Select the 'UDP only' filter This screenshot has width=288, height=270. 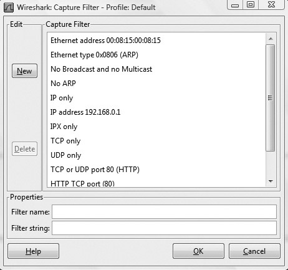(156, 155)
